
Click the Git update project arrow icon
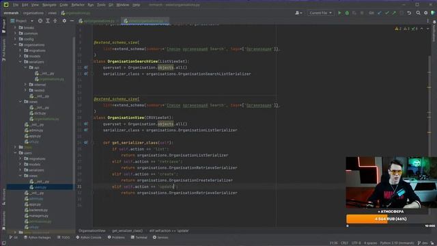tap(380, 13)
